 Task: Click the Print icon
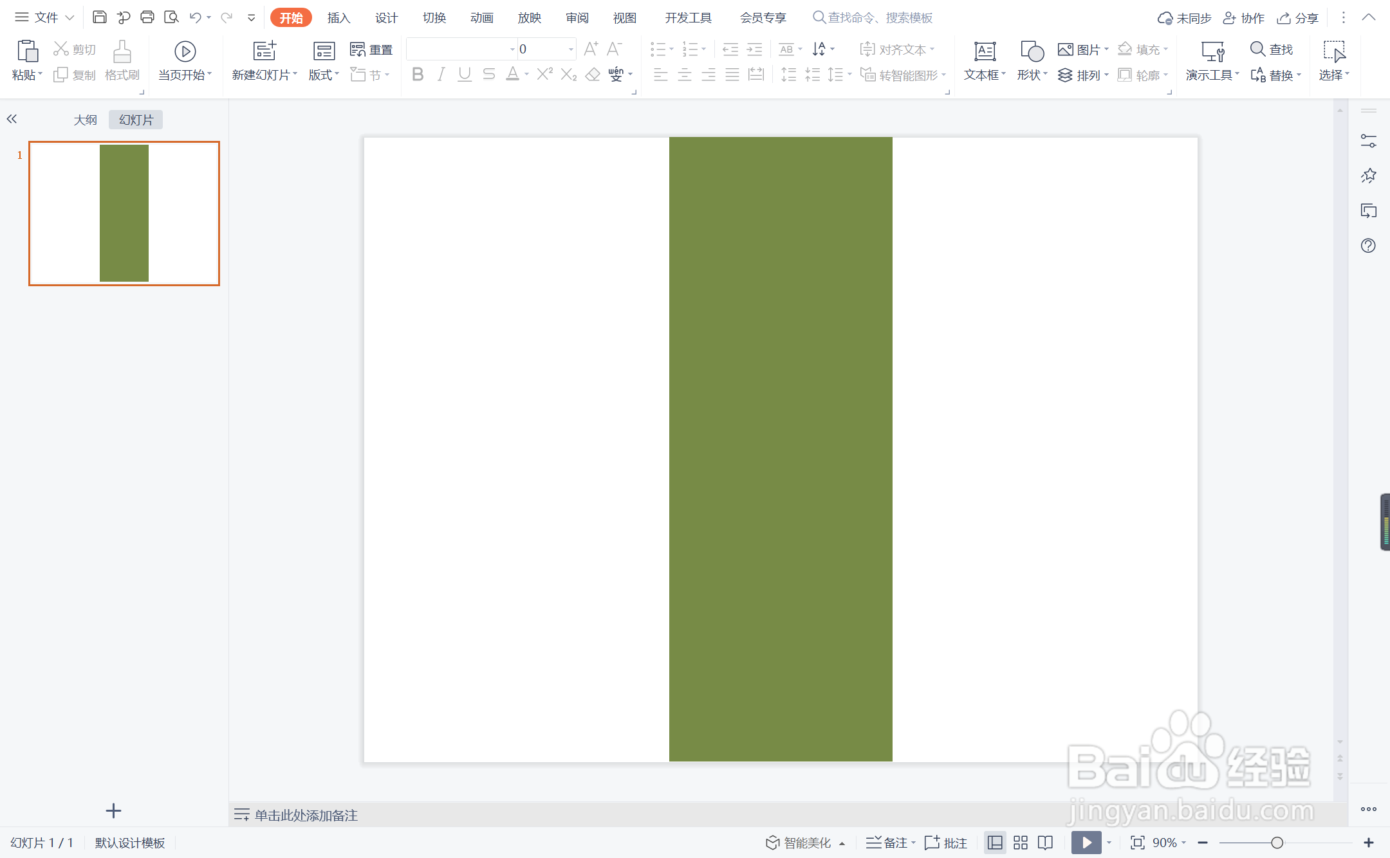click(147, 17)
